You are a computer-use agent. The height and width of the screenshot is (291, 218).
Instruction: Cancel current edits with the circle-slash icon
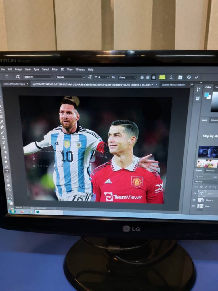pos(189,77)
